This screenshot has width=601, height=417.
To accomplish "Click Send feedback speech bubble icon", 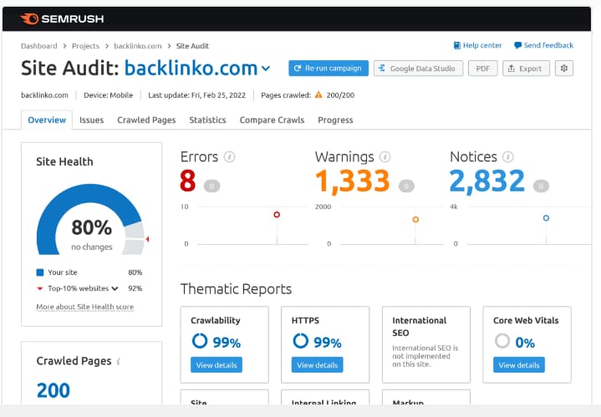I will pos(518,45).
